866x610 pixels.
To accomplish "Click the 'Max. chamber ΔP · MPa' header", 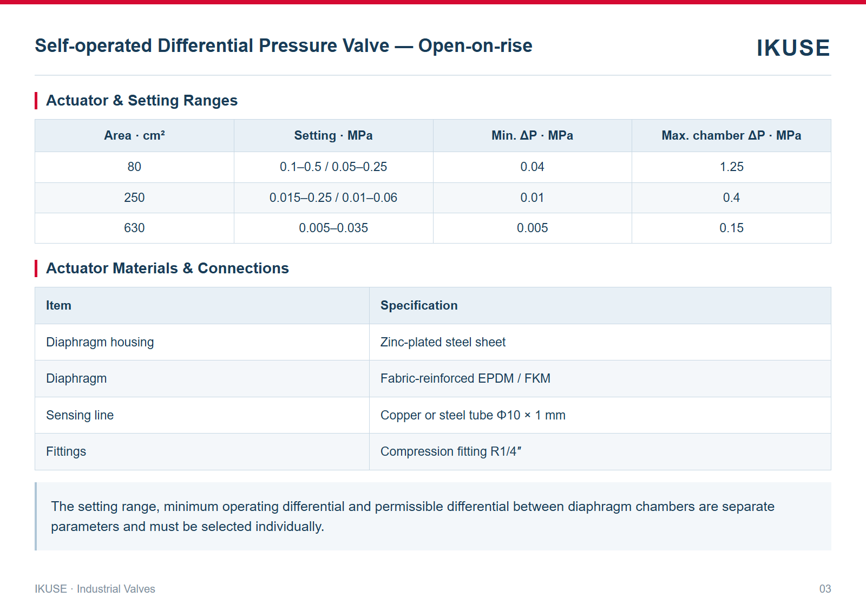I will [731, 135].
